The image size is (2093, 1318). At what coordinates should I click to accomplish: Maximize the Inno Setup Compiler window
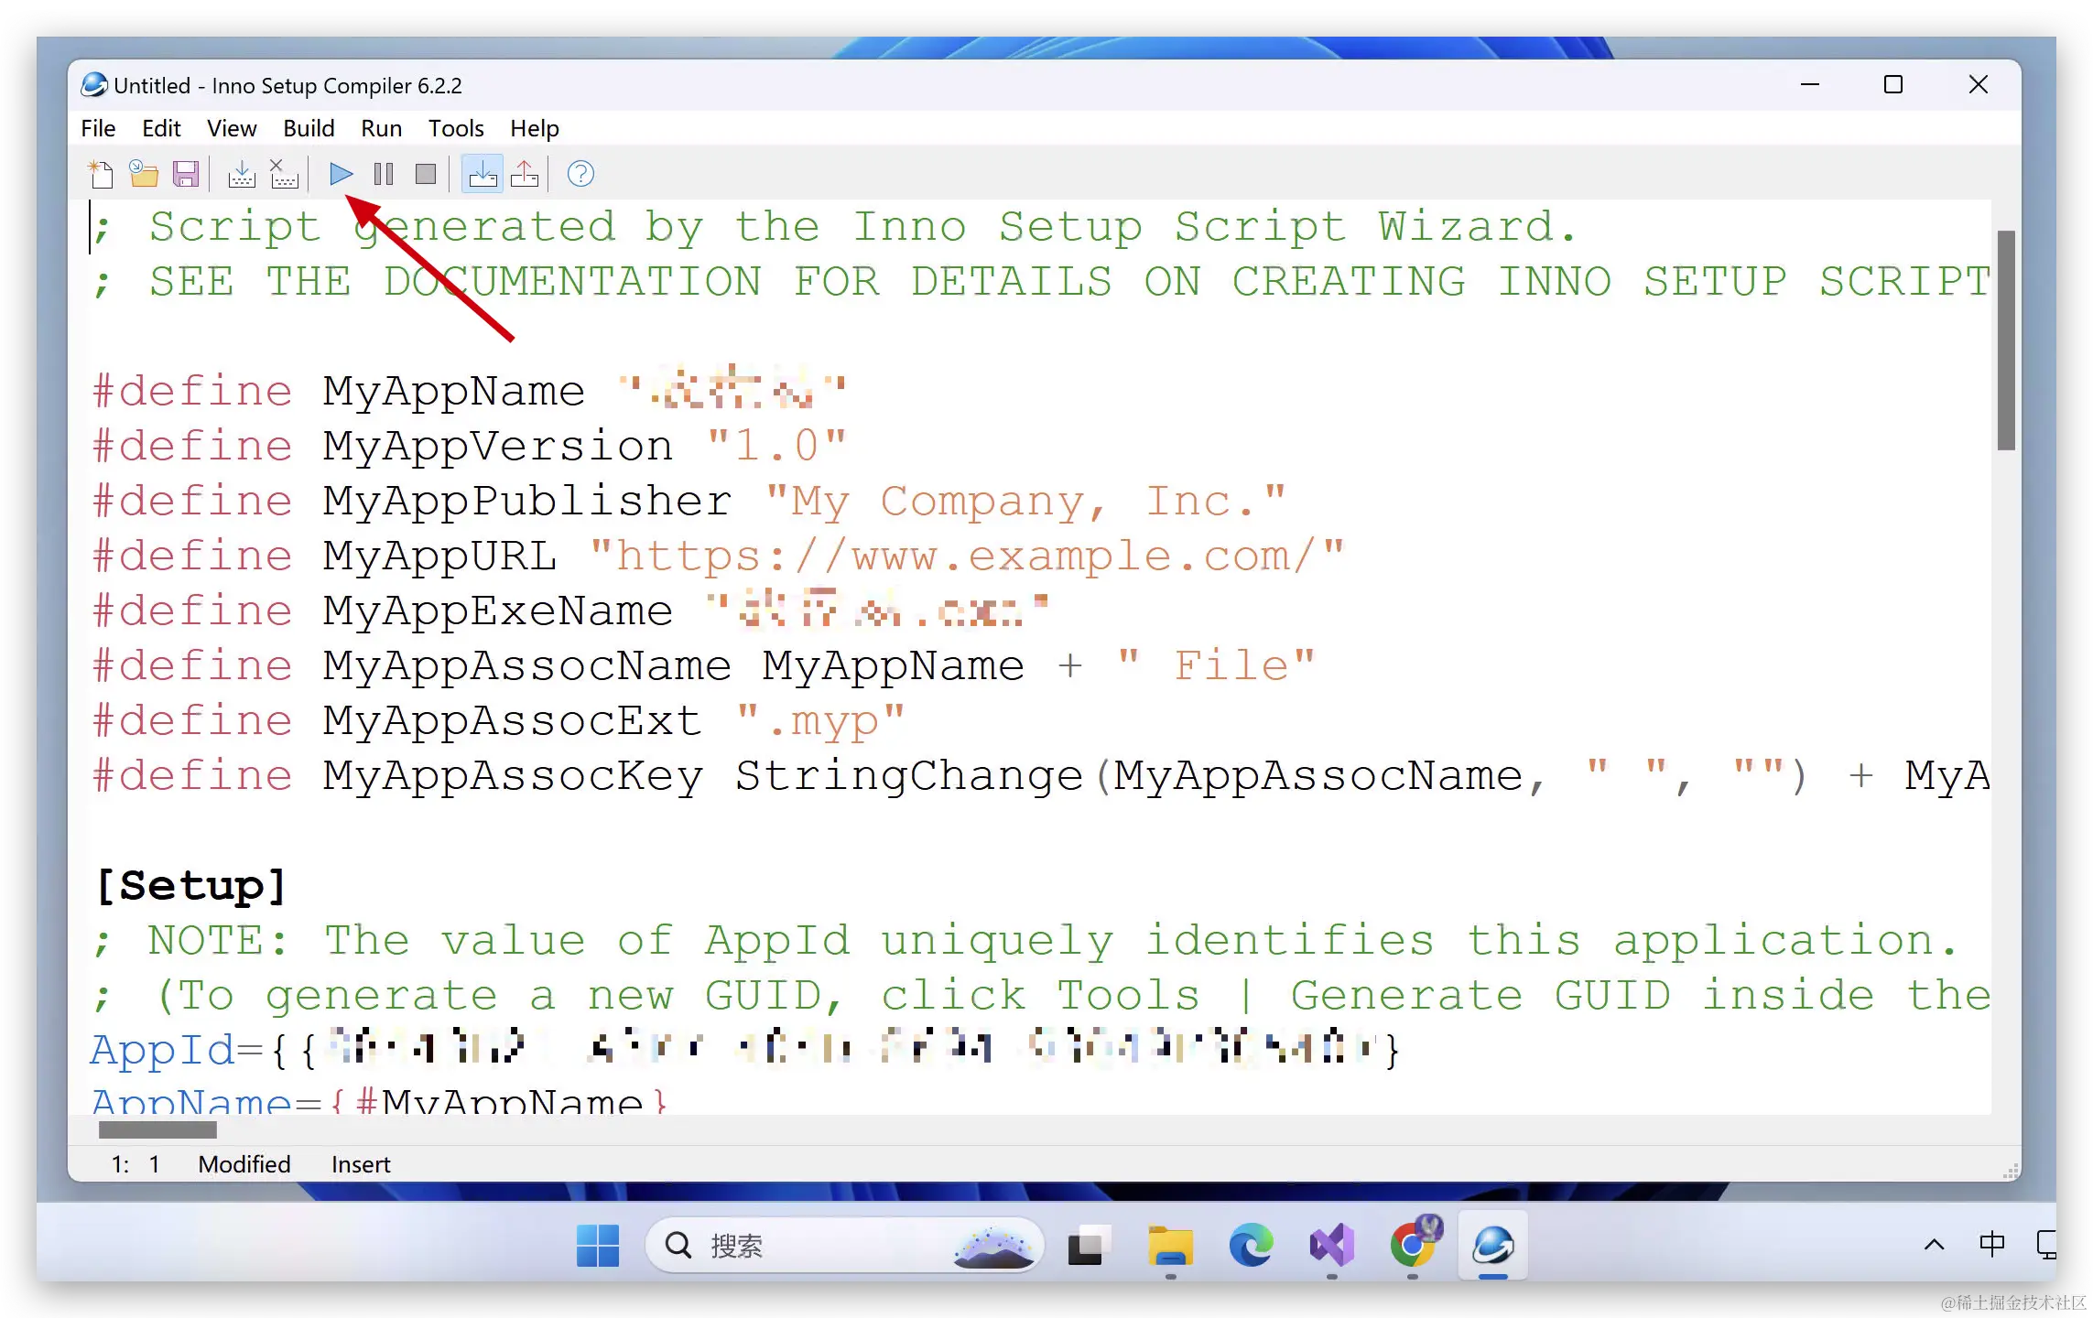[x=1893, y=85]
